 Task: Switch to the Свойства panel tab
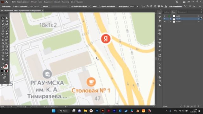166,12
